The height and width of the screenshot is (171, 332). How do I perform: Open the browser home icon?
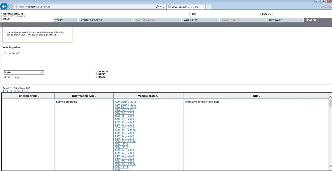(x=321, y=6)
